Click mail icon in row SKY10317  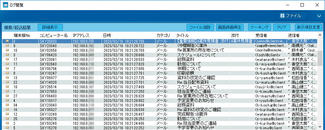[x=7, y=100]
